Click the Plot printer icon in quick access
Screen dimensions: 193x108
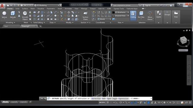(x=22, y=5)
